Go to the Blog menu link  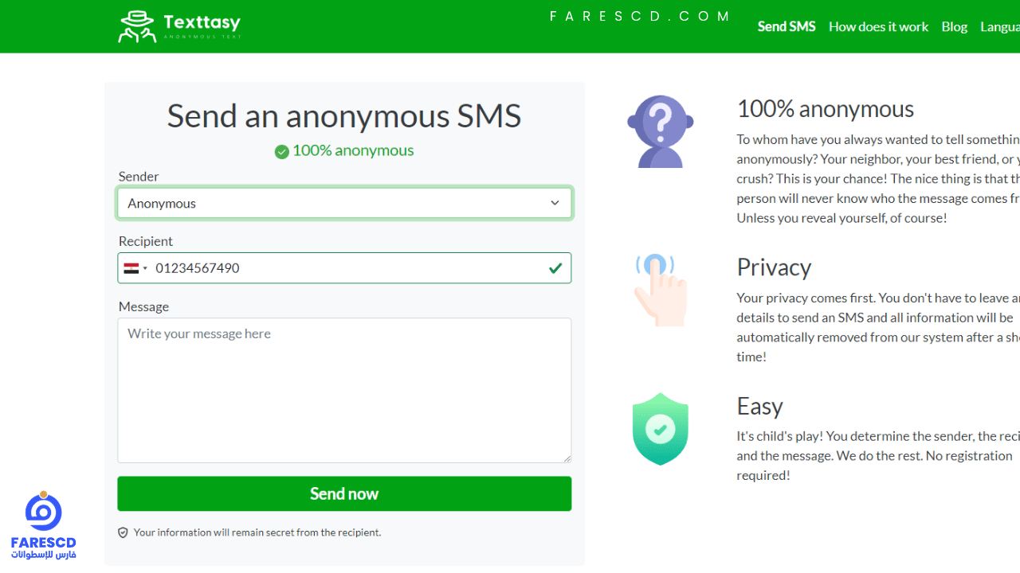click(x=954, y=26)
